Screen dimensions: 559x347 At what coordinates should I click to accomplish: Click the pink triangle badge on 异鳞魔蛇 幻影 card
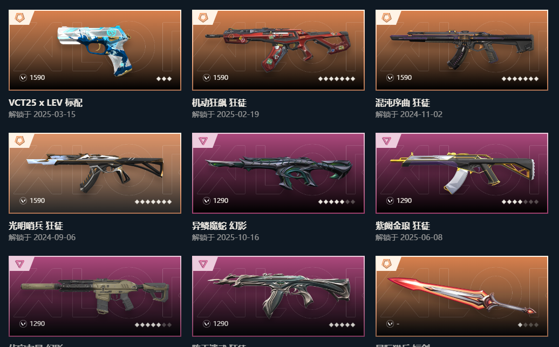click(203, 141)
